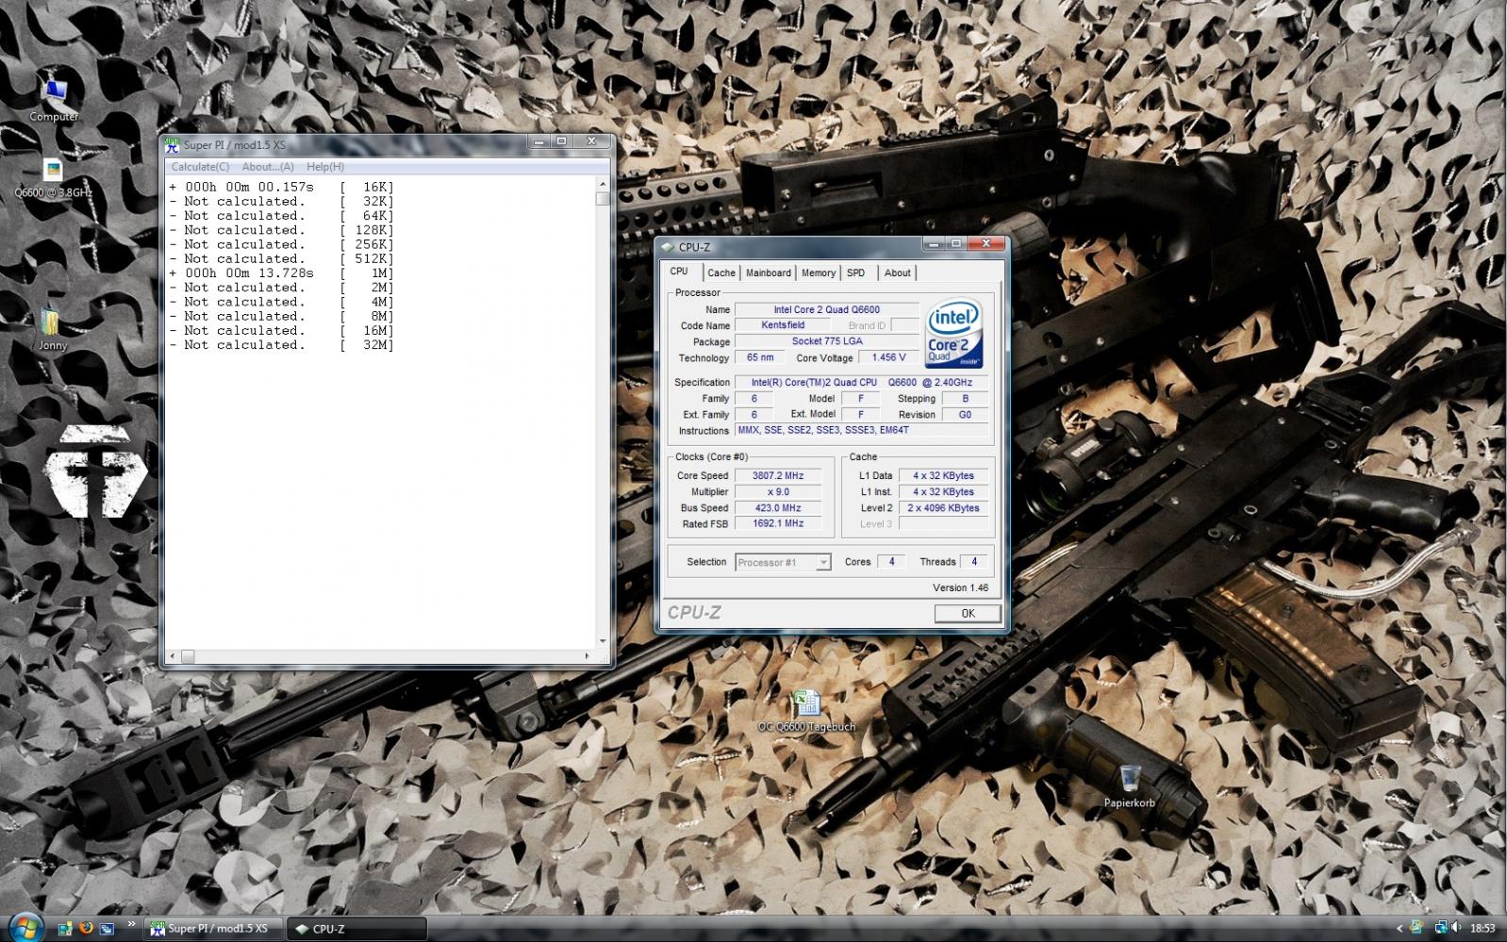Switch to the Memory tab in CPU-Z
This screenshot has height=942, width=1507.
point(819,273)
